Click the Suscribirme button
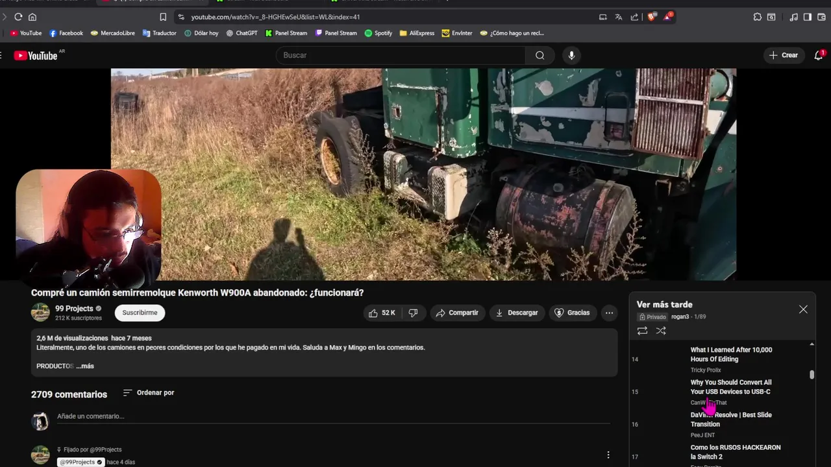 pos(140,313)
